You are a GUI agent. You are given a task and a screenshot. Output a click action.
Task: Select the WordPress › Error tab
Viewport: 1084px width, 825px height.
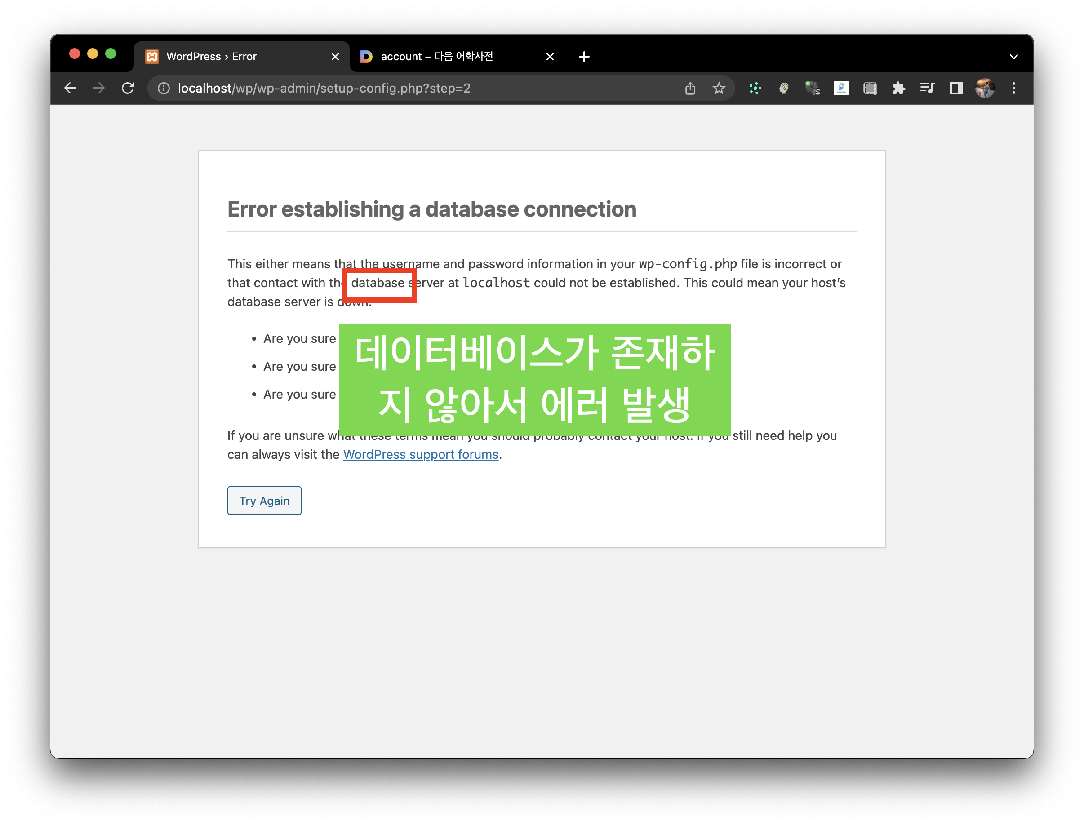click(x=211, y=57)
